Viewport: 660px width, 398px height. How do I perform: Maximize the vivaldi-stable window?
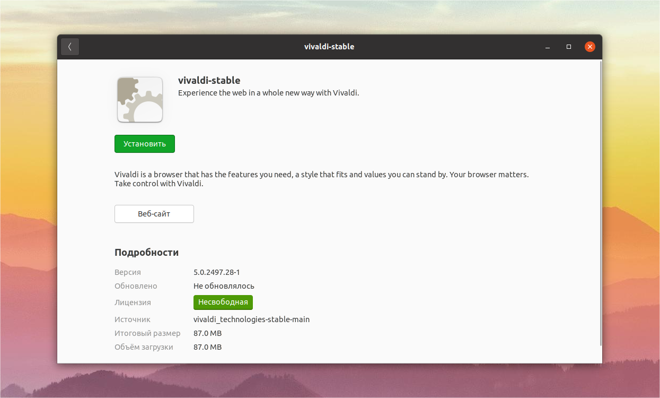tap(569, 47)
